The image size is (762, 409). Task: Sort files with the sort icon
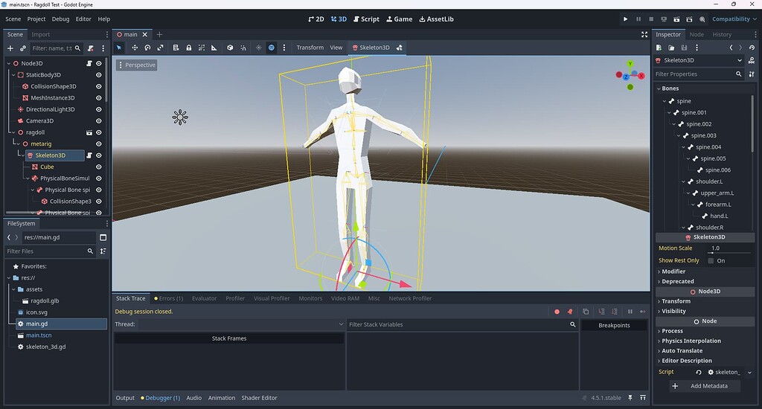[103, 251]
